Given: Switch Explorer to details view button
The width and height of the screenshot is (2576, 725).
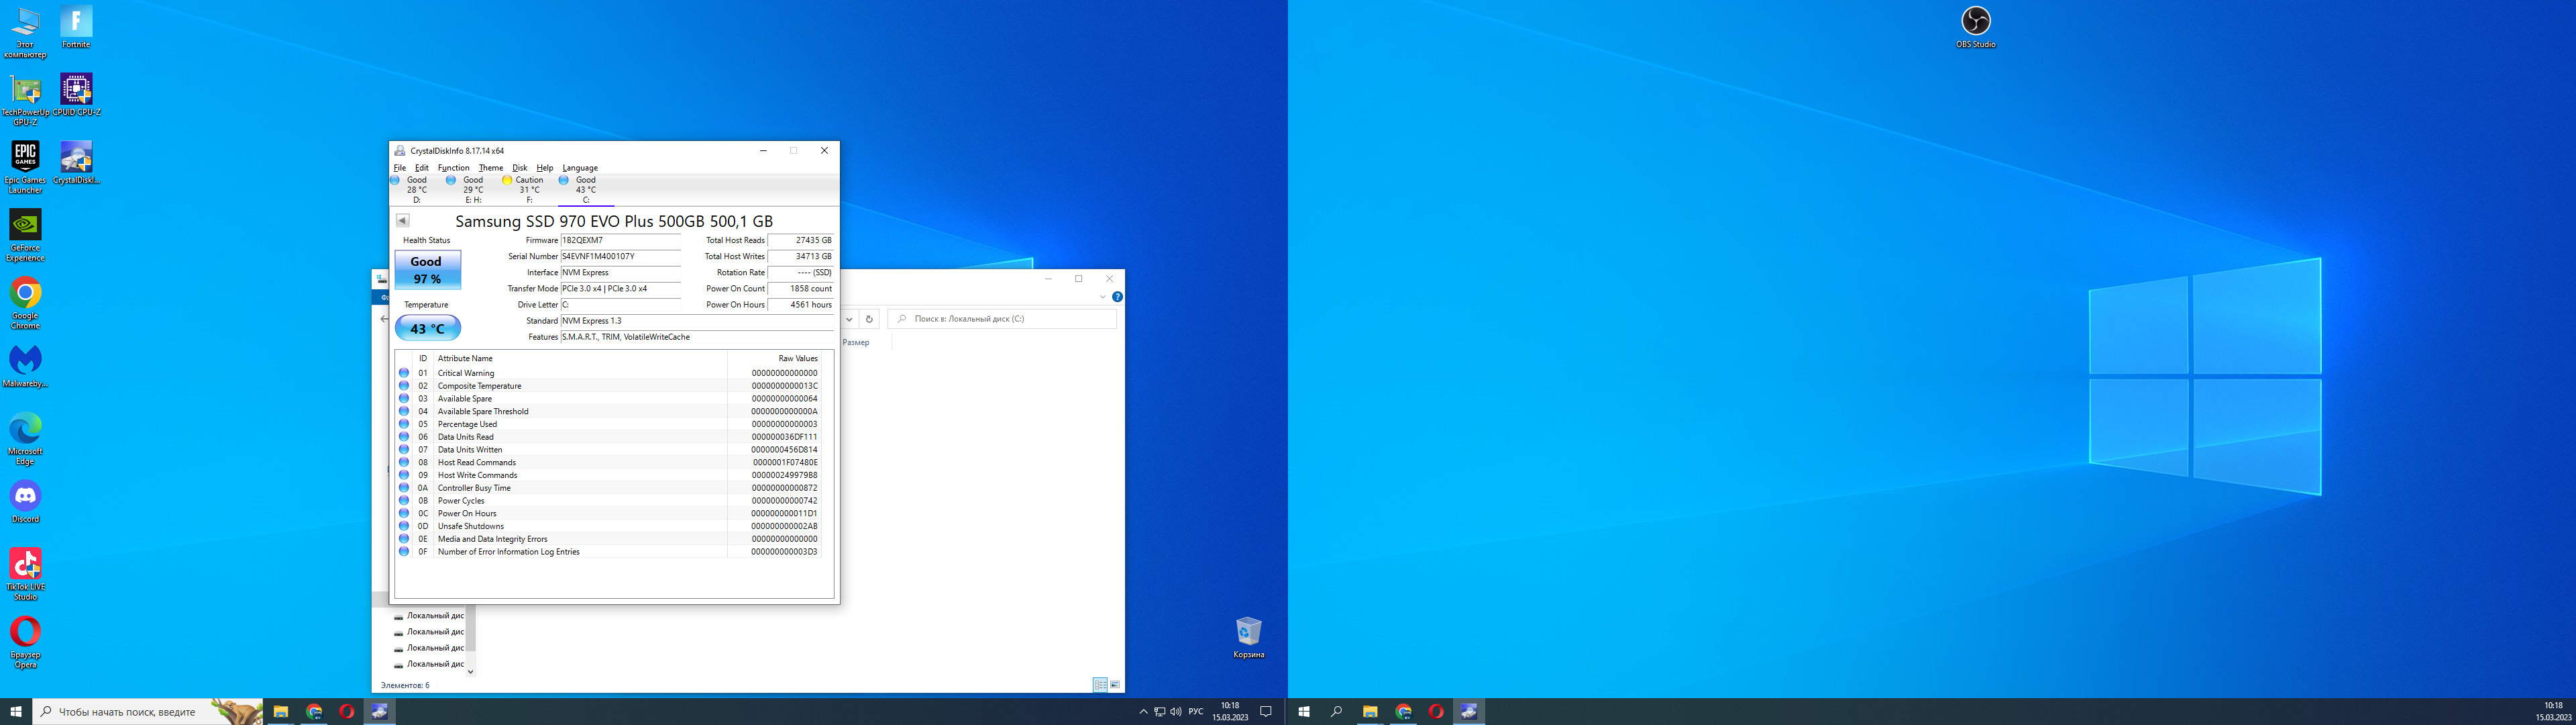Looking at the screenshot, I should coord(1100,685).
